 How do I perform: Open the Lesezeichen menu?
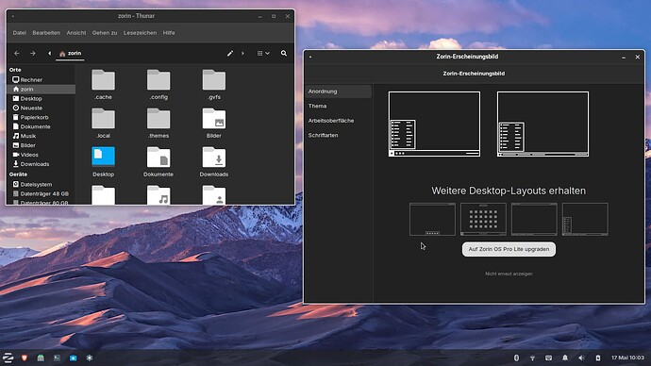140,33
